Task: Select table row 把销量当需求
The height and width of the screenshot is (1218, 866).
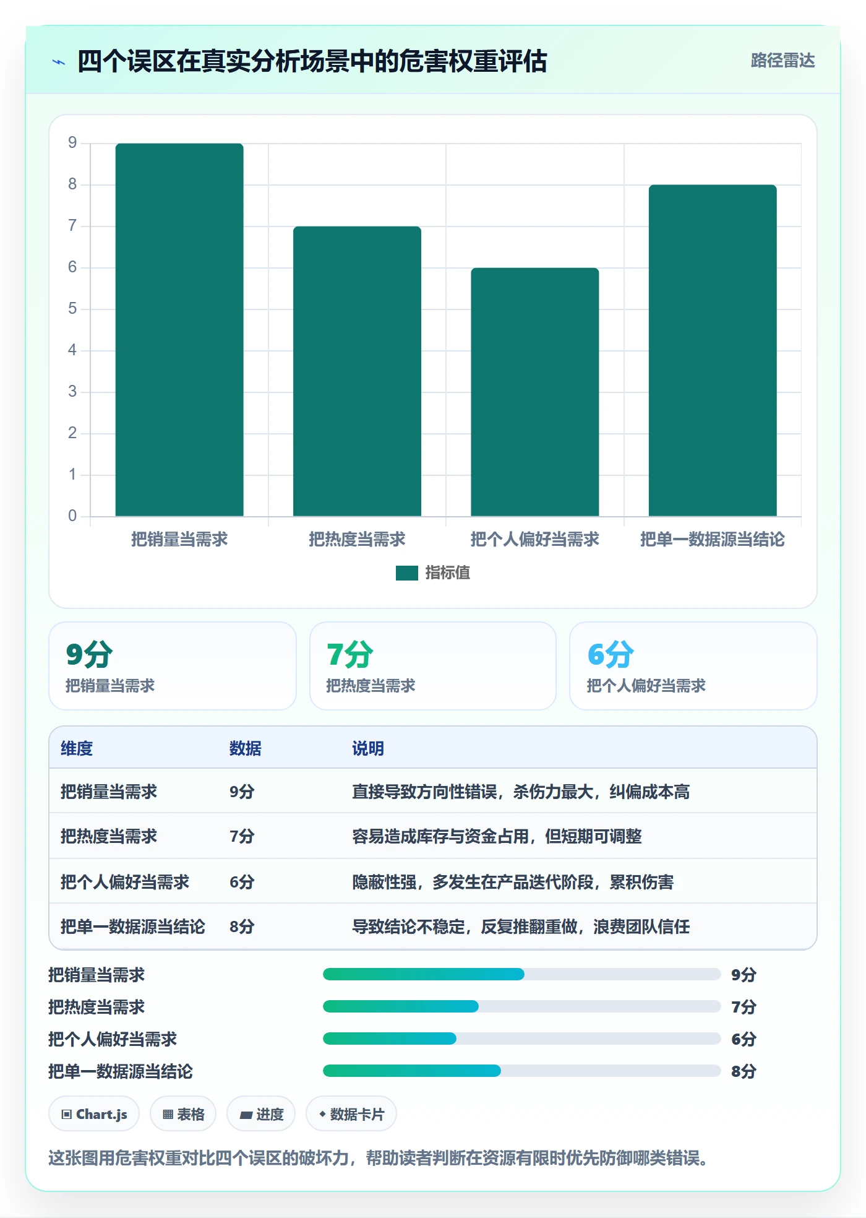Action: (x=433, y=792)
